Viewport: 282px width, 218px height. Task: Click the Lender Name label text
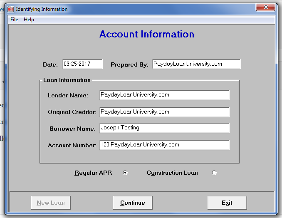68,95
